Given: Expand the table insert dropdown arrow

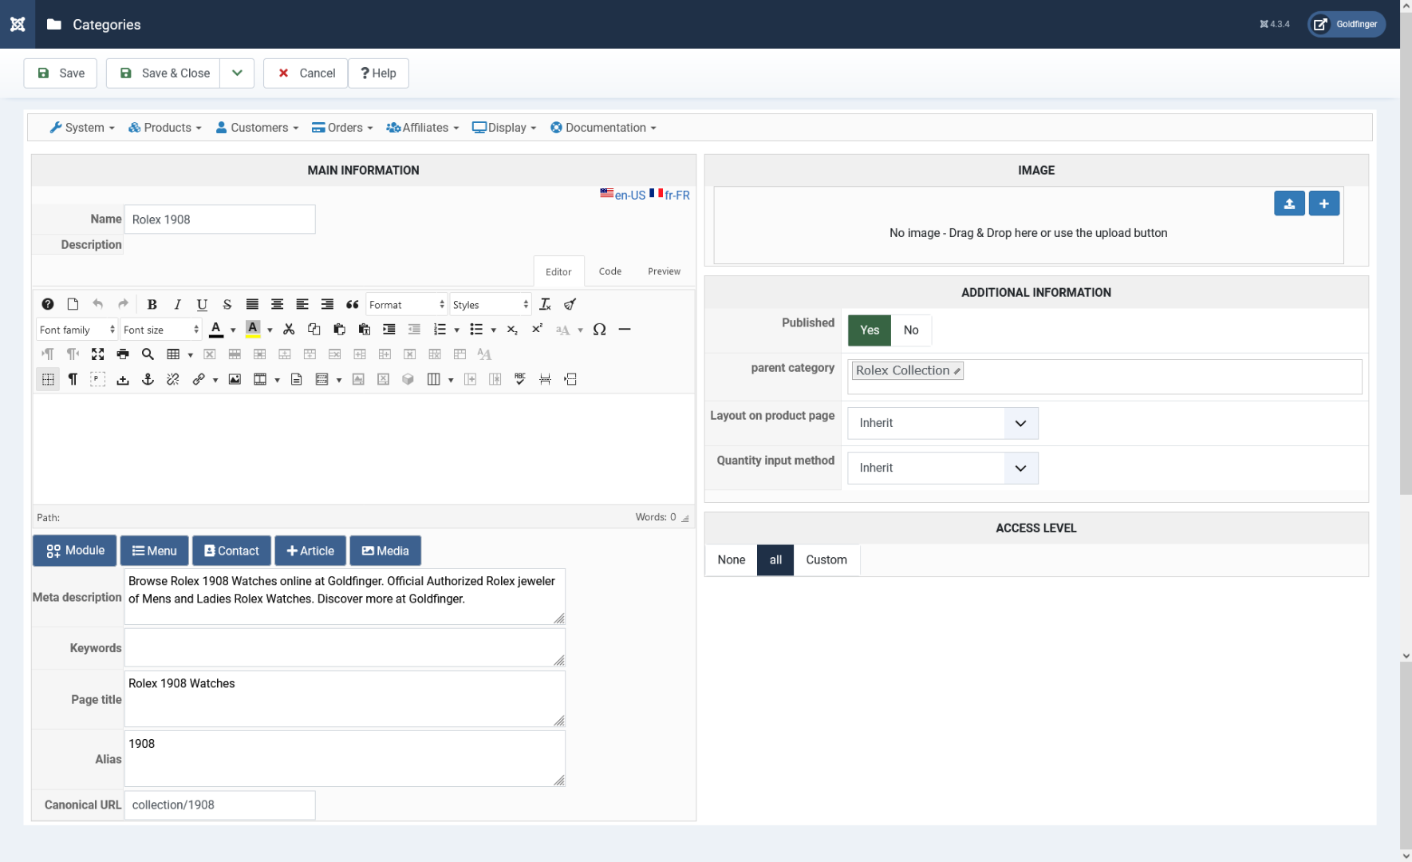Looking at the screenshot, I should click(191, 355).
